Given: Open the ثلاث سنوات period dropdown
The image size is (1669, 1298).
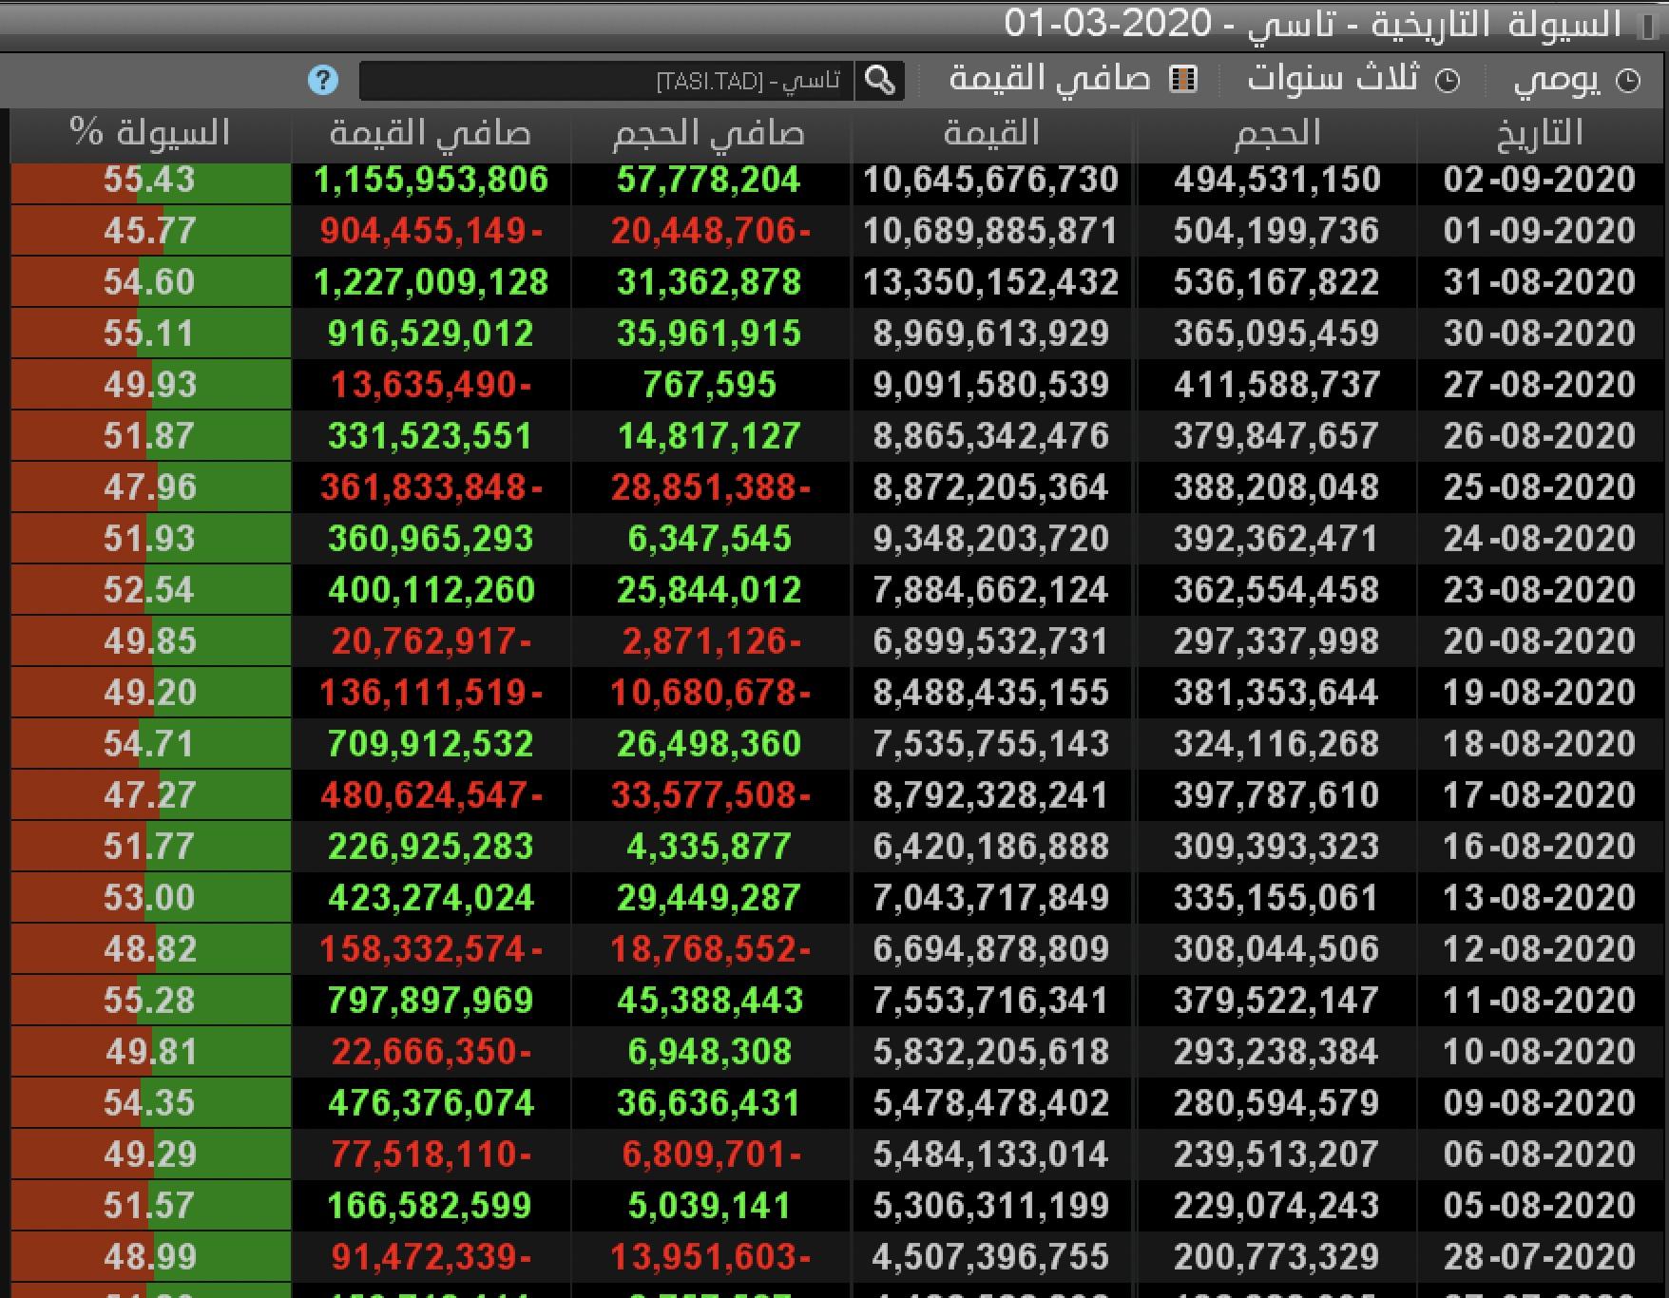Looking at the screenshot, I should coord(1353,80).
